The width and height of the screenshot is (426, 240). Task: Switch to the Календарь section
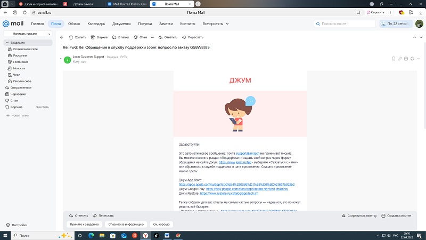(x=96, y=24)
